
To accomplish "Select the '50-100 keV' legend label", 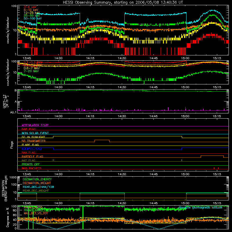I will (33, 19).
